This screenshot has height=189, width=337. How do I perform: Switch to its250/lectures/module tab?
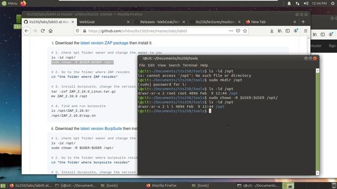point(215,22)
